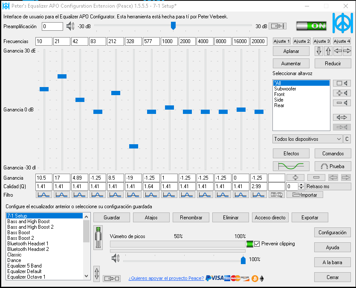
Task: Open the filter type icon for the 4000 Hz band
Action: coord(205,195)
